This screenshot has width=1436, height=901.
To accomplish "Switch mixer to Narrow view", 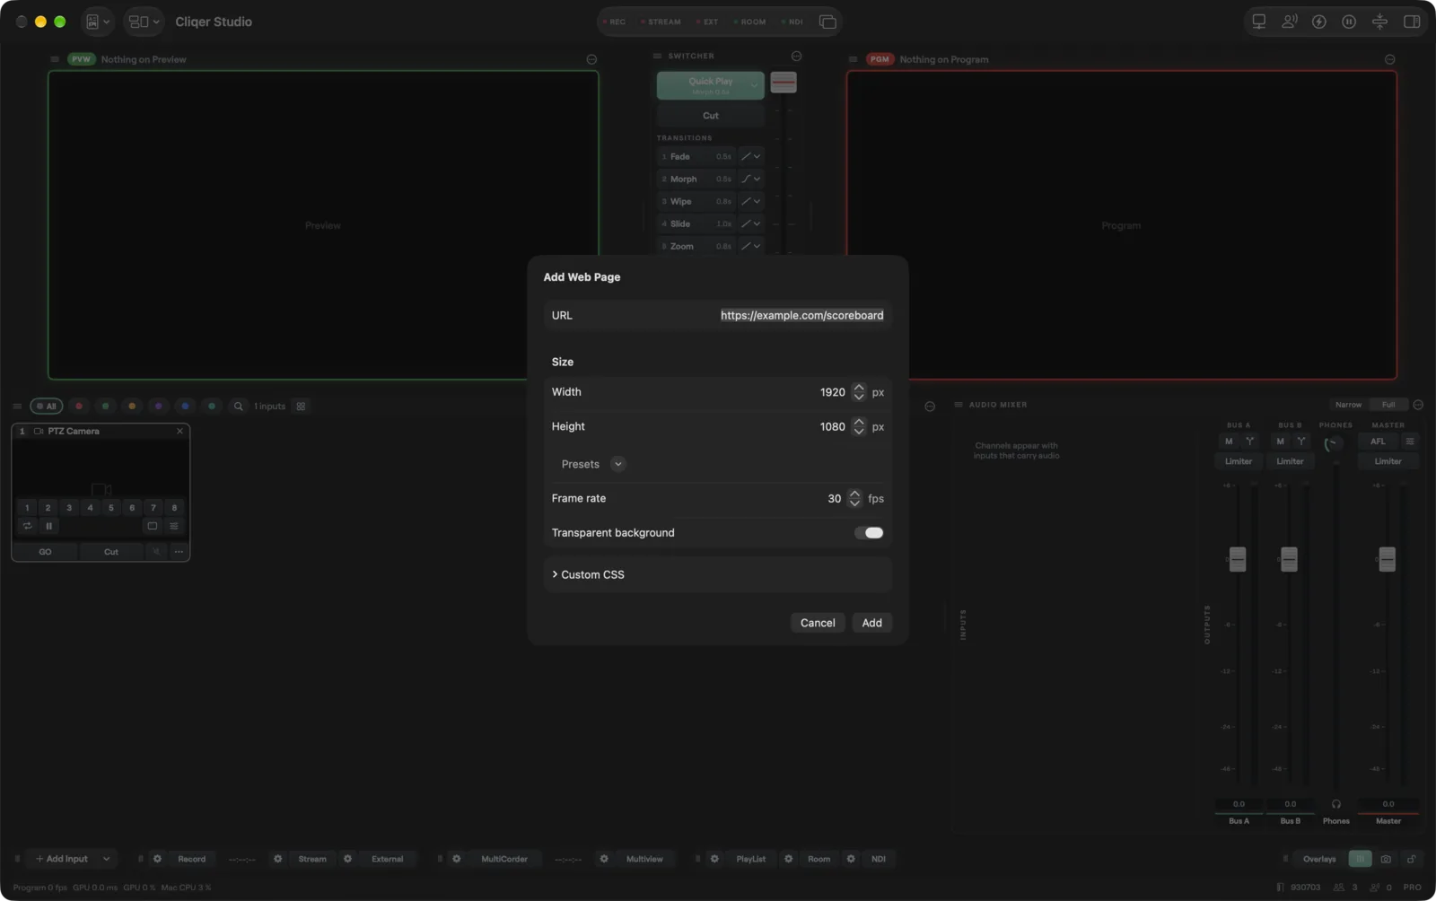I will 1348,405.
